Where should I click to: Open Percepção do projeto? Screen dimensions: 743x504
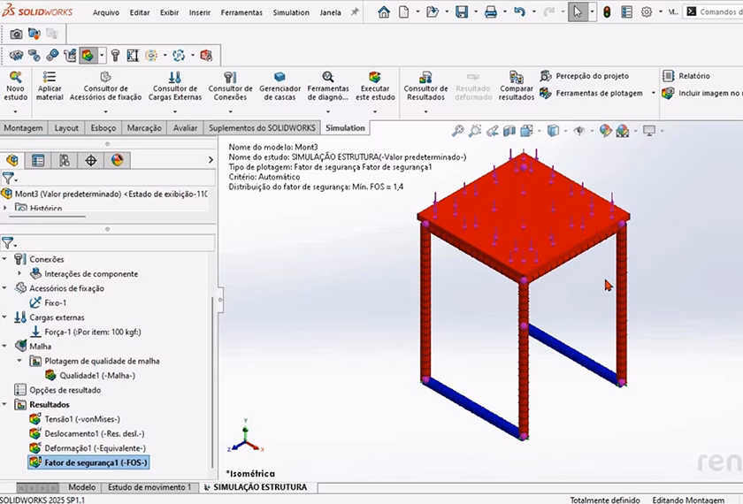591,77
